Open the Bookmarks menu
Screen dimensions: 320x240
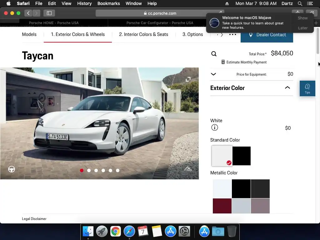coord(108,3)
